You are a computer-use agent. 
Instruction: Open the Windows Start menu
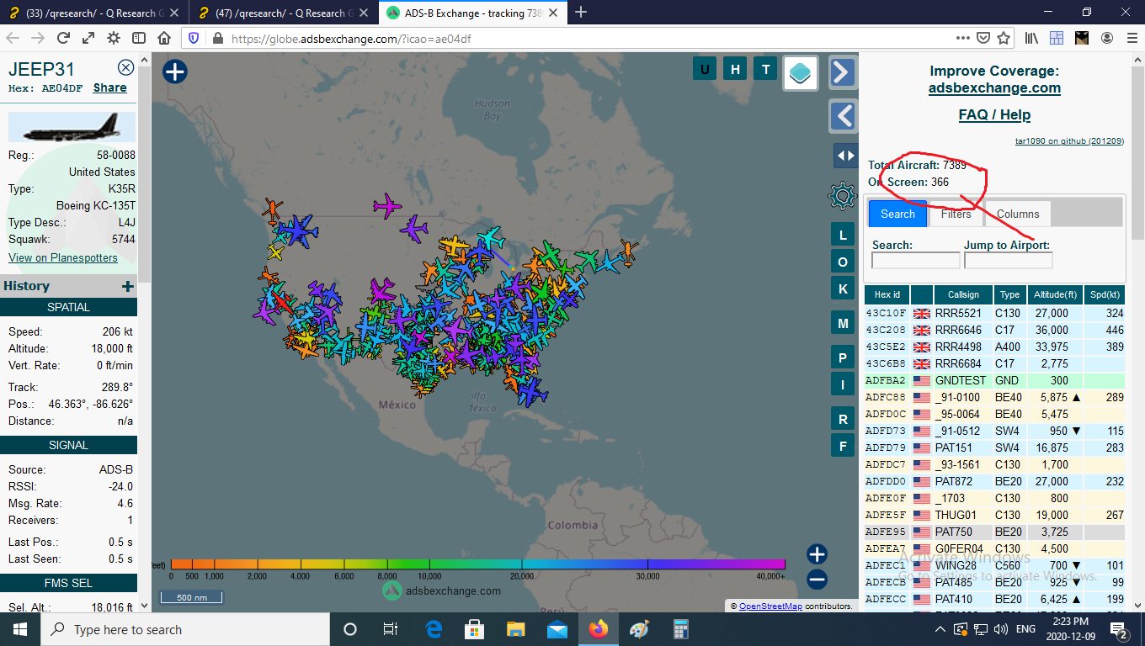click(x=19, y=629)
